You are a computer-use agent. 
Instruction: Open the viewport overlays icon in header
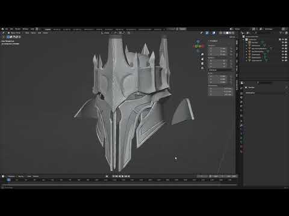coord(214,33)
